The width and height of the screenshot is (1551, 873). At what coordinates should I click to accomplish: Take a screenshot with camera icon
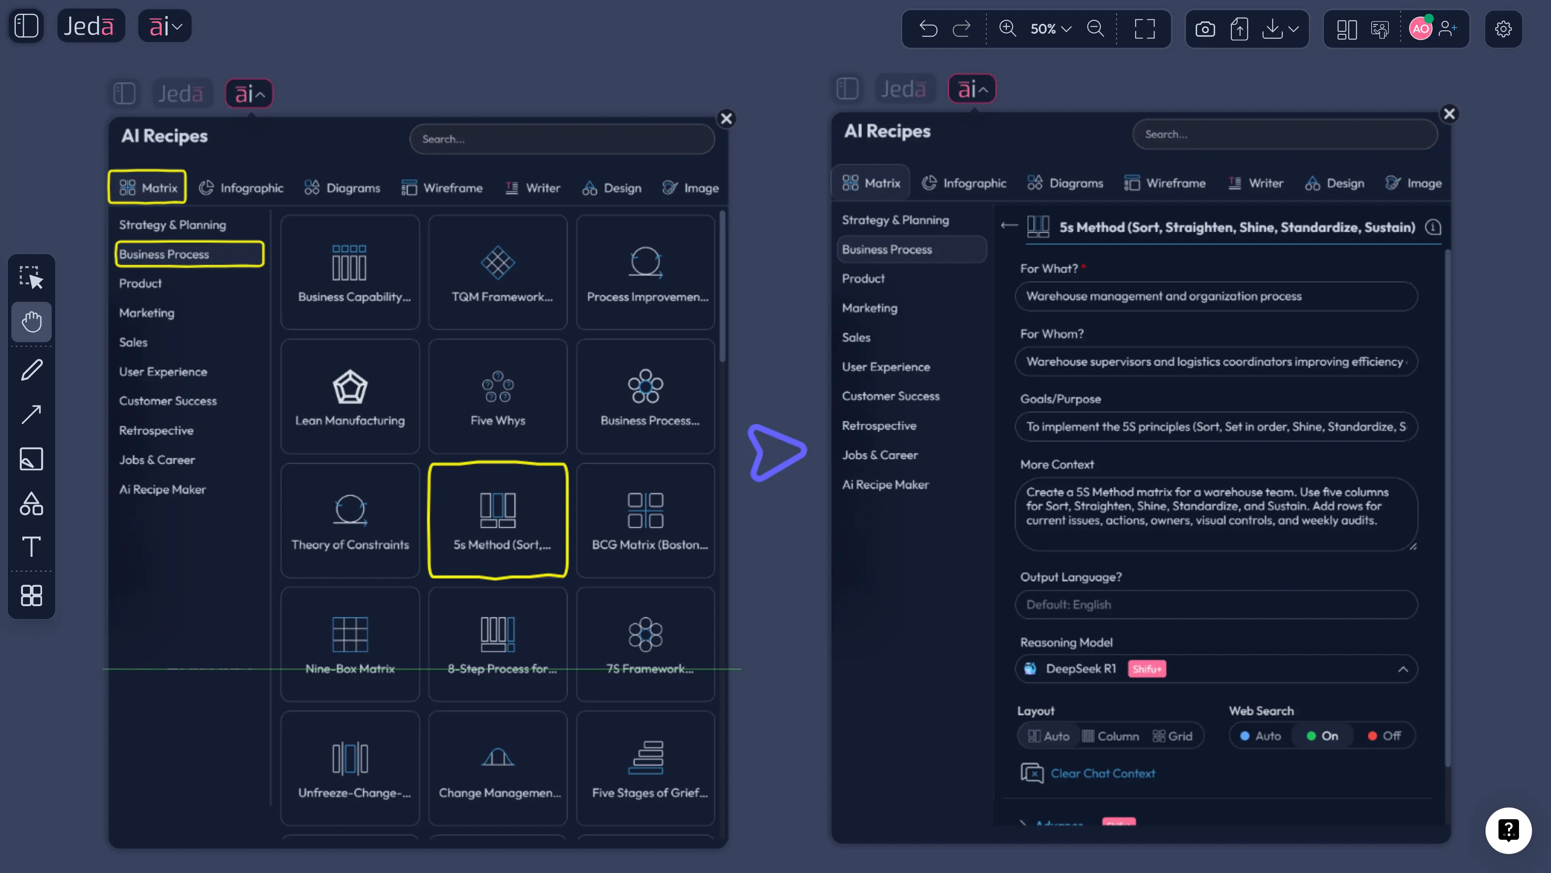tap(1205, 29)
